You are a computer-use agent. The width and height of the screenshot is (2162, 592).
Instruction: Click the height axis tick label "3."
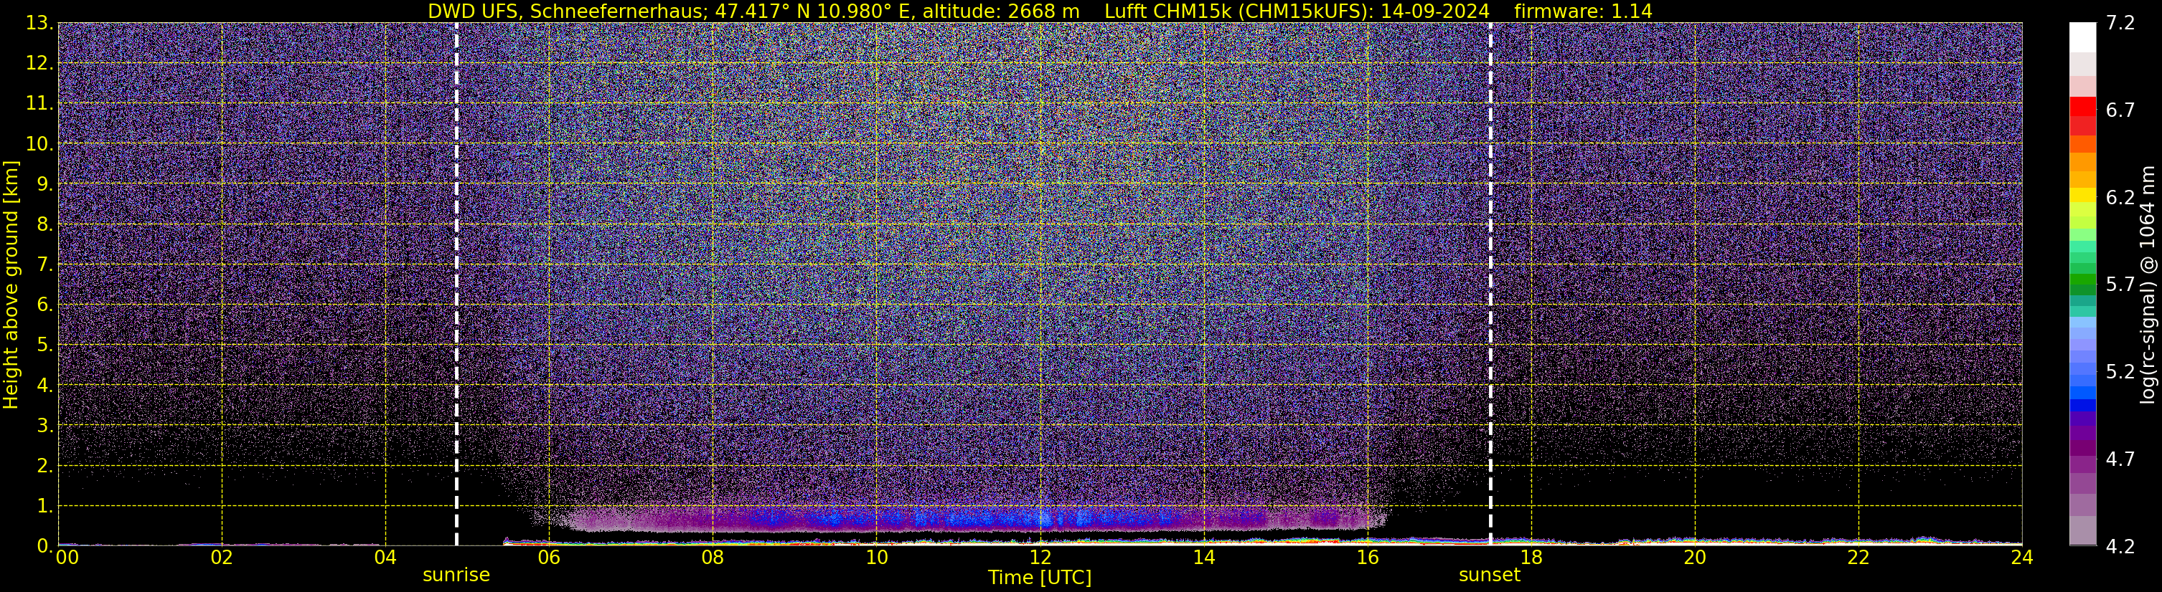(44, 426)
